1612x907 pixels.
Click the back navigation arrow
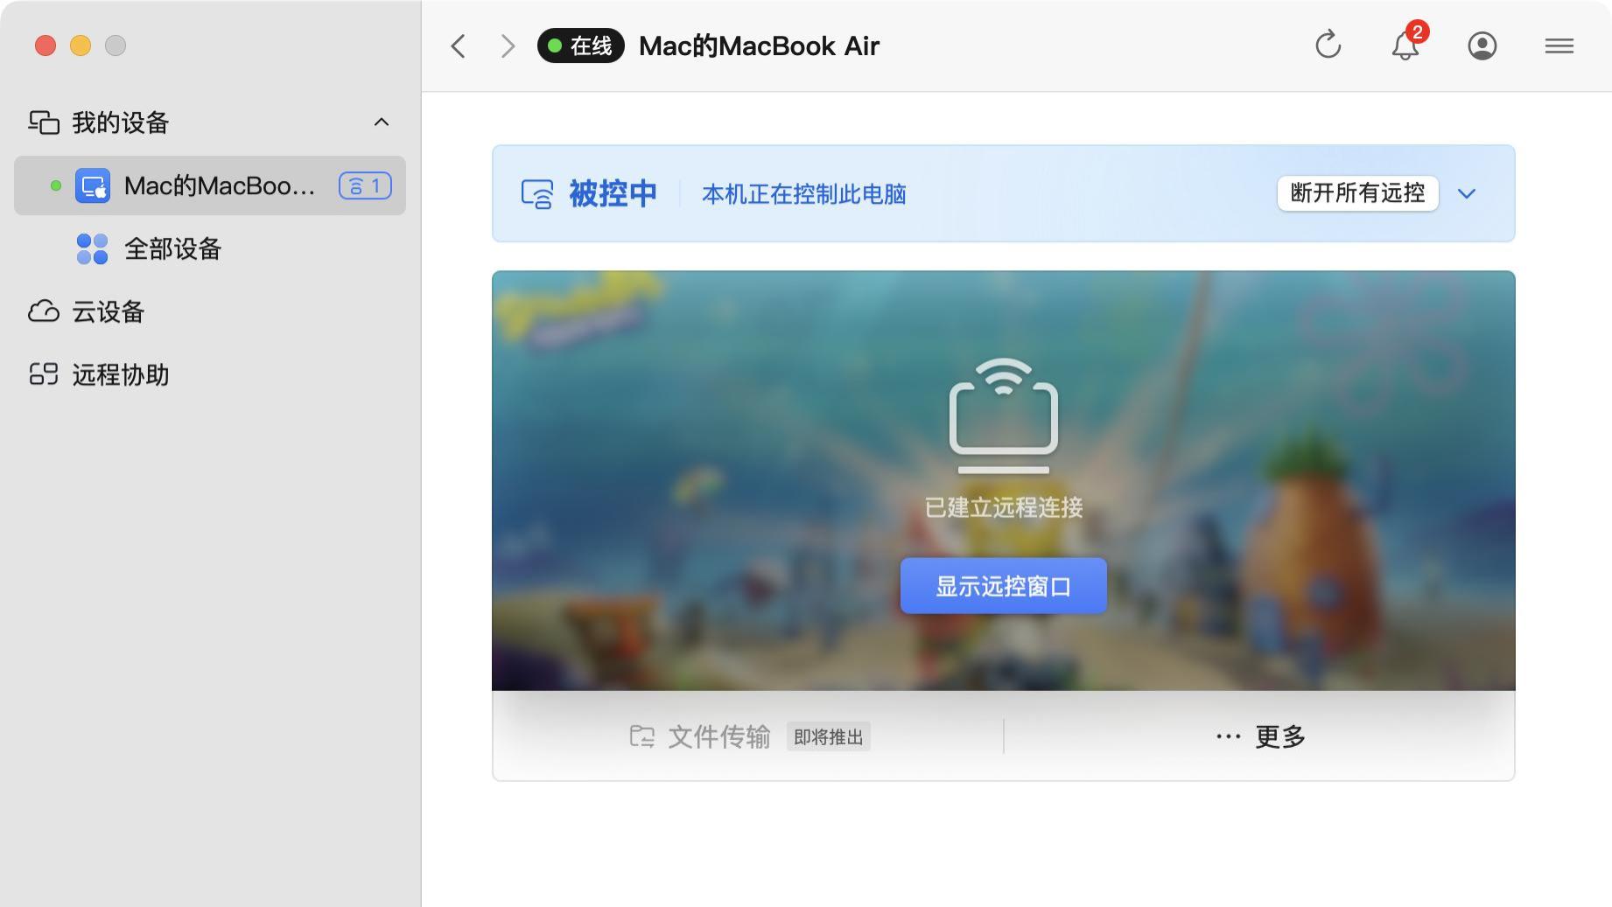[x=457, y=45]
